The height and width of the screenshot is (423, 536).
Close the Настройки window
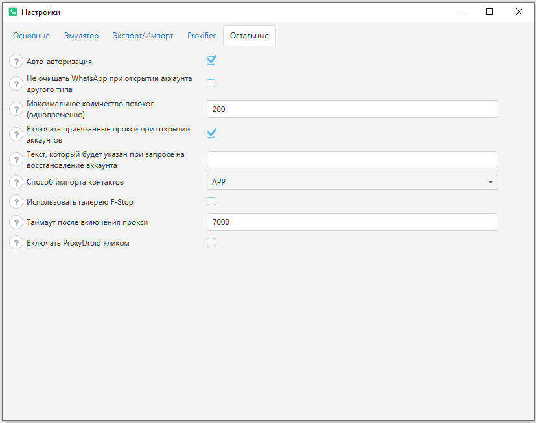[x=519, y=12]
